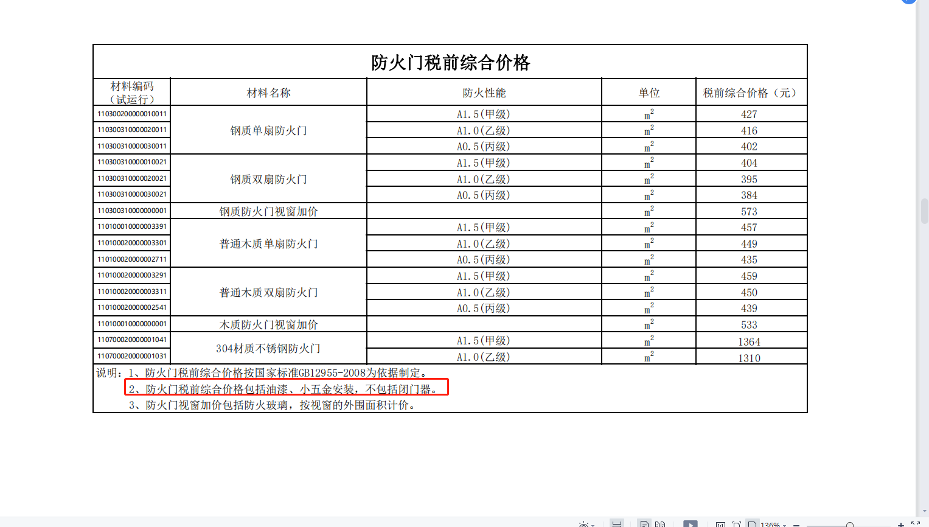Click material code 110100010000003391

[x=132, y=226]
